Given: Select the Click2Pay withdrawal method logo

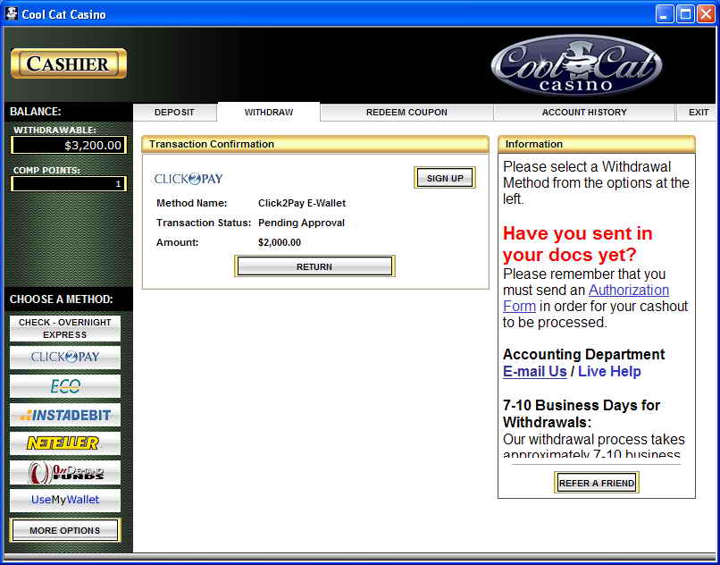Looking at the screenshot, I should (64, 358).
